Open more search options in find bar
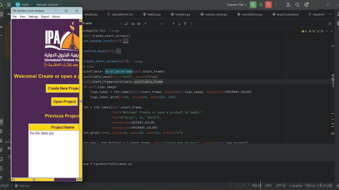Screen dimensions: 339x190 click(191, 24)
